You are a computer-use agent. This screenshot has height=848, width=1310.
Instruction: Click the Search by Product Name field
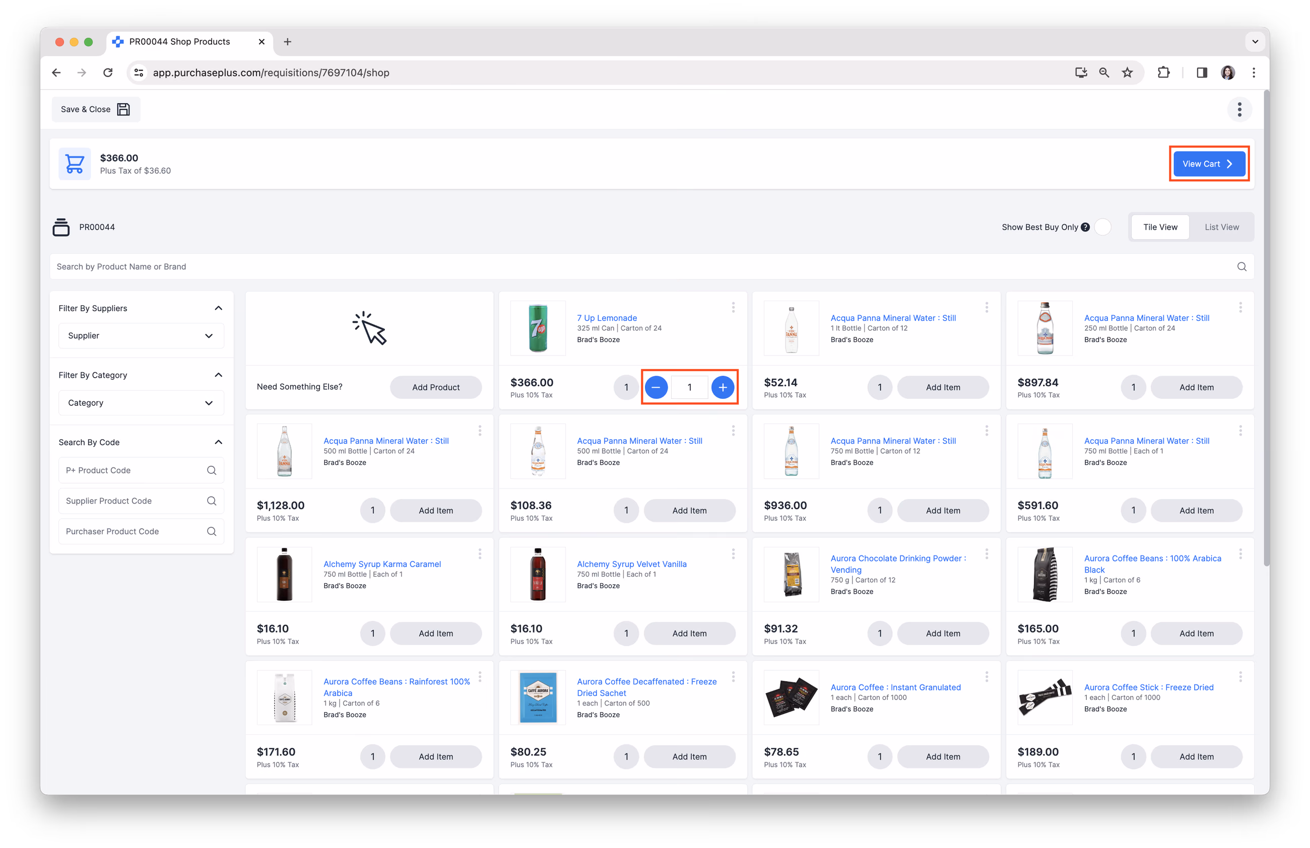(651, 267)
